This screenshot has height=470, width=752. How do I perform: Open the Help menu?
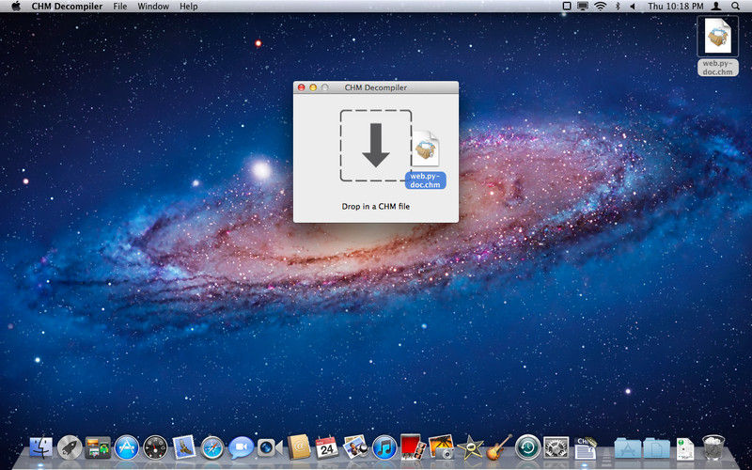[189, 7]
